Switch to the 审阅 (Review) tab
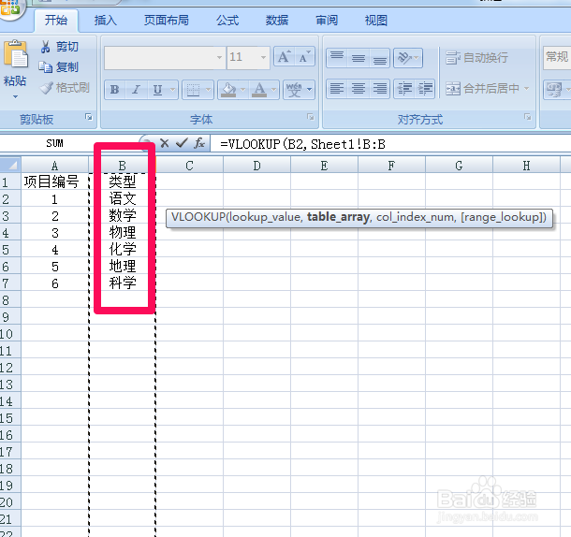 (x=327, y=20)
